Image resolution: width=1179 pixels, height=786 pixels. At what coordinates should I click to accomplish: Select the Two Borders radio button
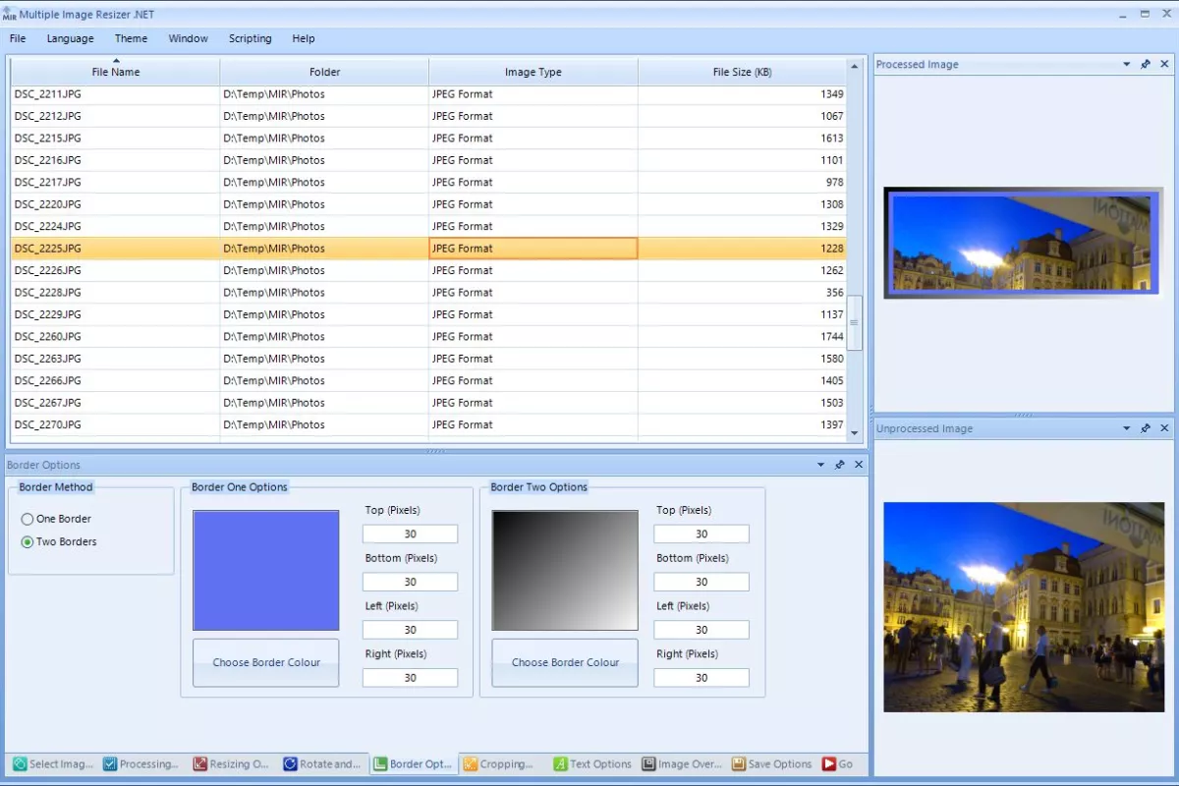click(28, 541)
